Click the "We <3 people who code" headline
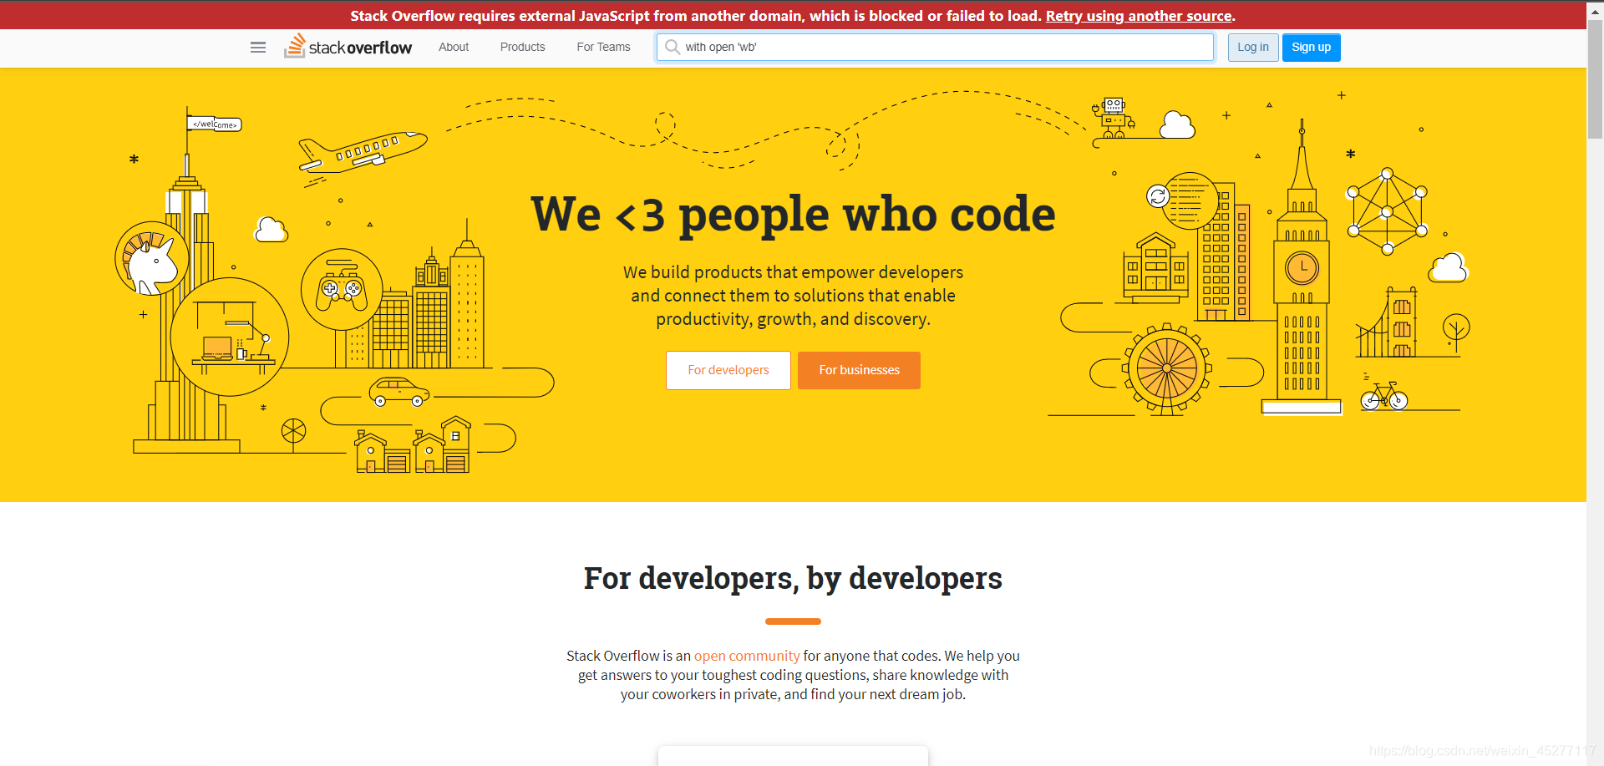Screen dimensions: 1604x766 [793, 215]
